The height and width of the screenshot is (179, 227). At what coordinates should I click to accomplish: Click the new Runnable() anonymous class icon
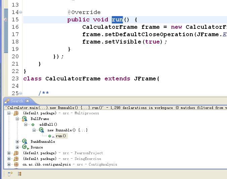41,130
